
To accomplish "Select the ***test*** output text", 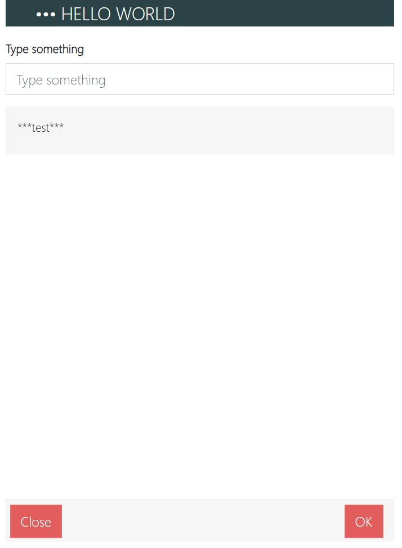I will click(x=41, y=128).
